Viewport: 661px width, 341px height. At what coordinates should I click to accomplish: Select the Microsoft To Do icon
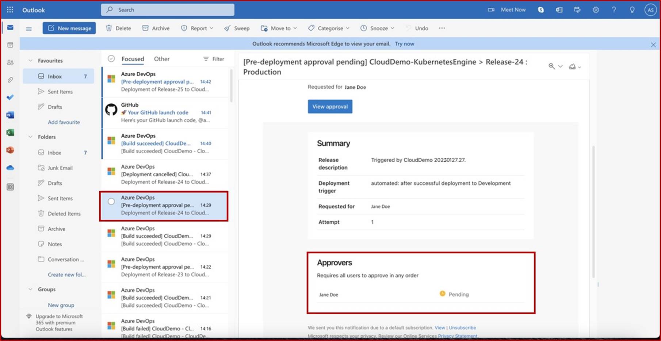click(10, 97)
